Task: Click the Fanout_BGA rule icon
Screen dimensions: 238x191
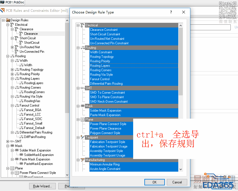Action: tap(21, 110)
